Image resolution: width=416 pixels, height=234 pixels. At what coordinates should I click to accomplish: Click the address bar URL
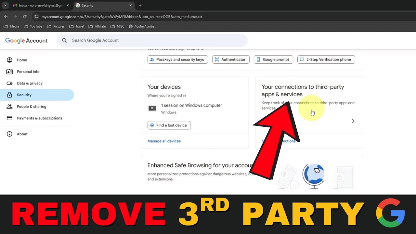click(x=122, y=17)
